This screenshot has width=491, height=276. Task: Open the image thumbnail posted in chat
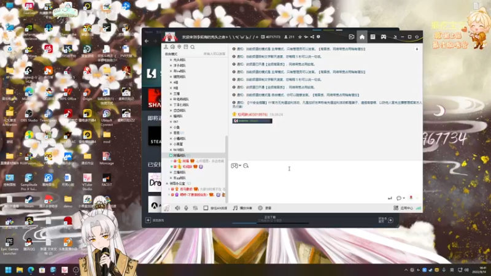coord(252,121)
